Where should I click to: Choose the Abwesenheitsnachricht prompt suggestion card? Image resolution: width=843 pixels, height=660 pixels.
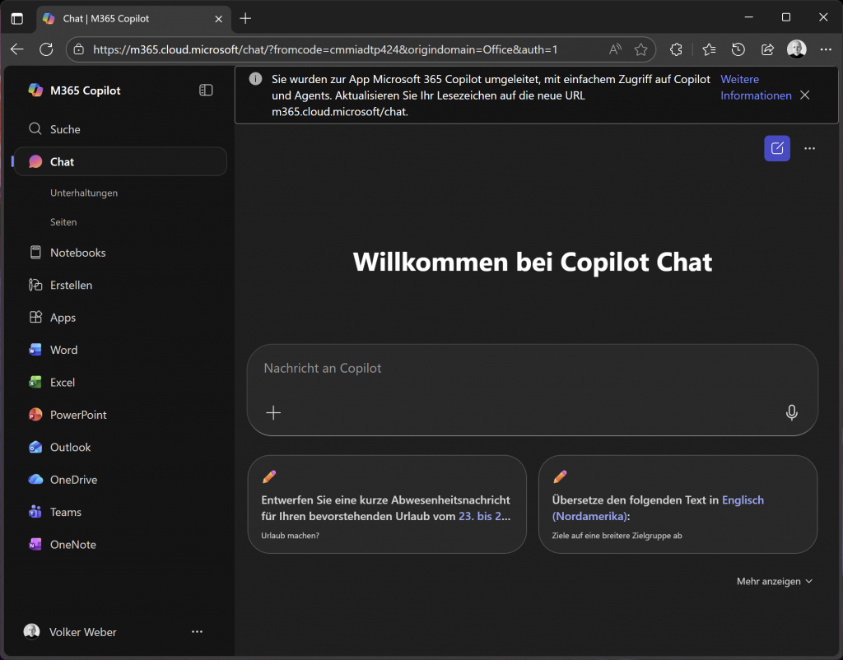(x=386, y=504)
